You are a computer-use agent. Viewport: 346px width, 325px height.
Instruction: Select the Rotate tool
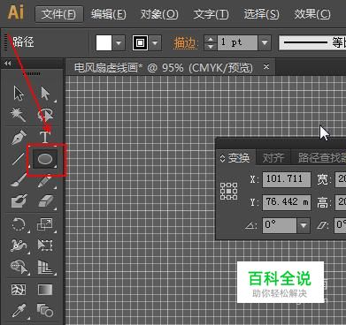click(x=19, y=224)
